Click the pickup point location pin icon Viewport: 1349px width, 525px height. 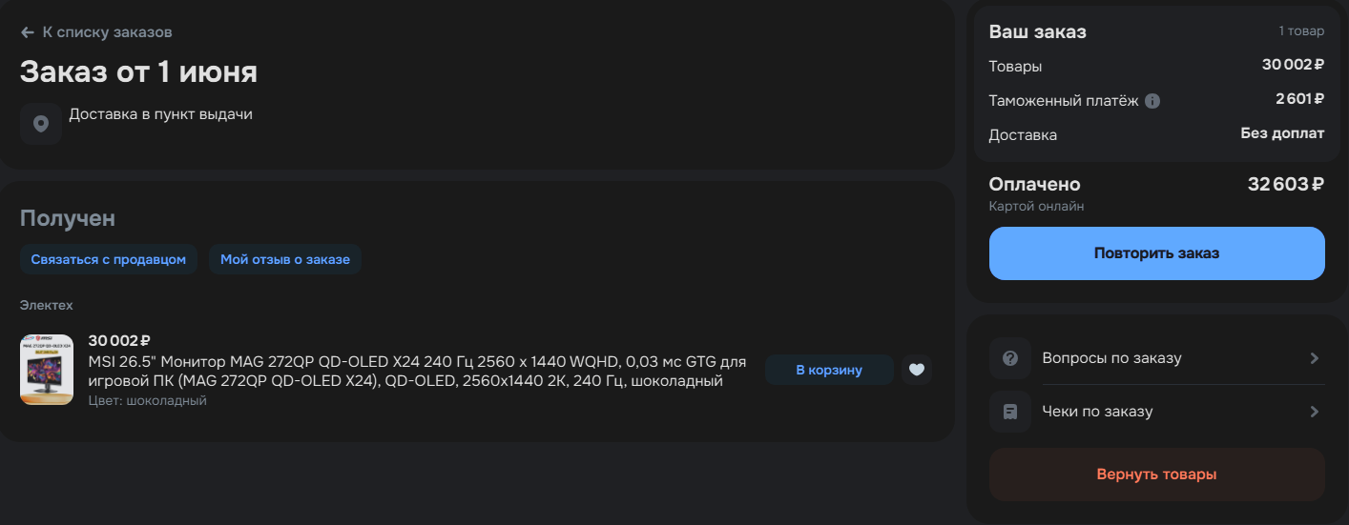point(41,124)
